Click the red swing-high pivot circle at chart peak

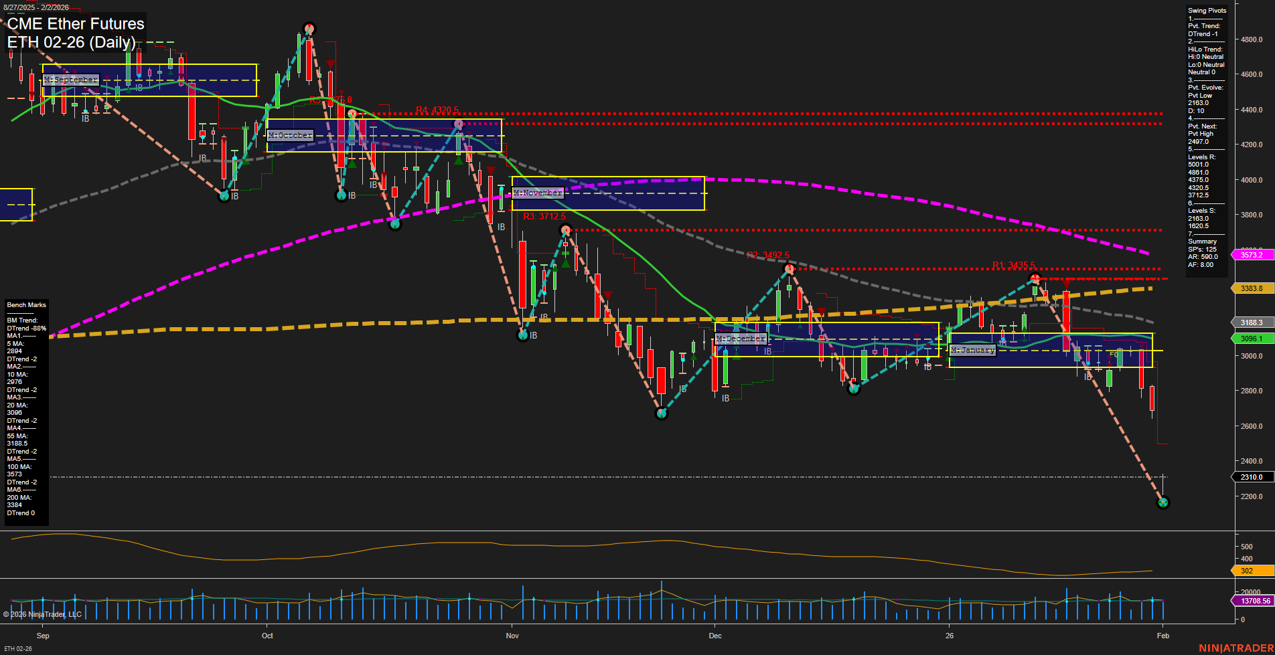point(309,29)
